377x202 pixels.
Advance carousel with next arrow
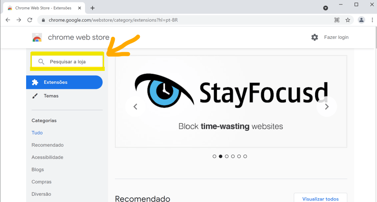coord(327,107)
